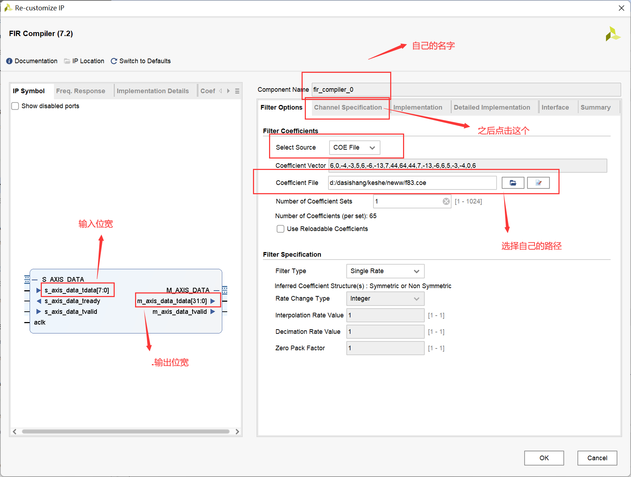The height and width of the screenshot is (477, 631).
Task: Select the m_axis_data_tdata[31:0] port label
Action: tap(172, 301)
